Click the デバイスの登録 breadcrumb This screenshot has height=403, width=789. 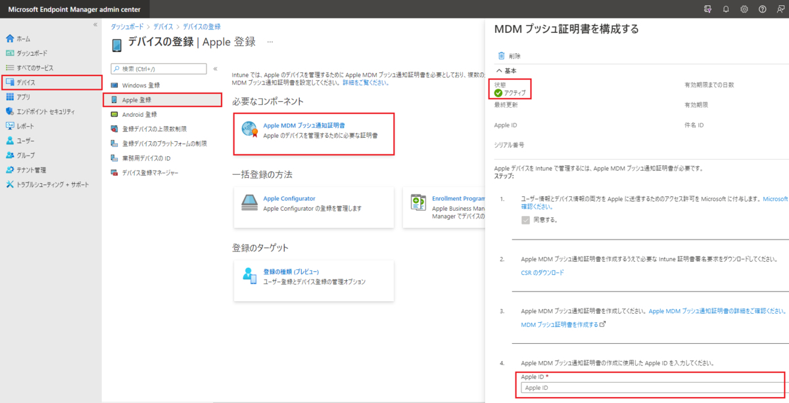pos(201,26)
